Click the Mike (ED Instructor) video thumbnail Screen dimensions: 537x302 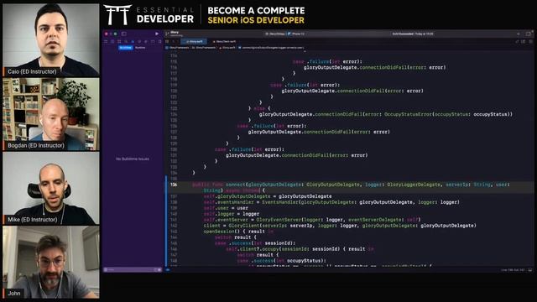tap(51, 188)
